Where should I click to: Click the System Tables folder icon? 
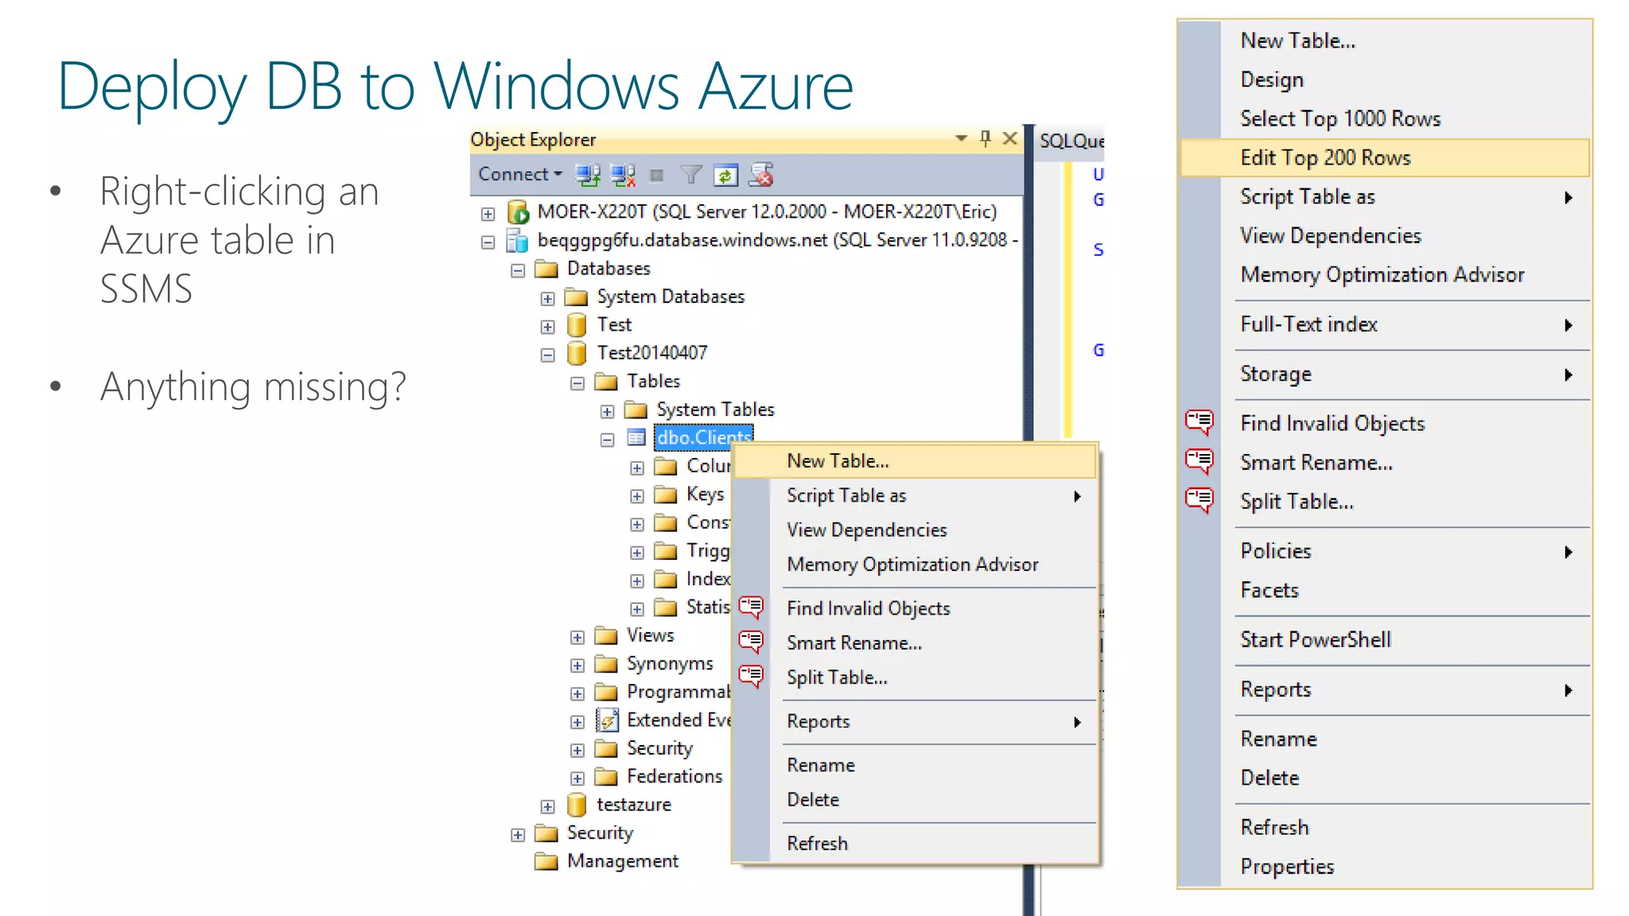(636, 410)
